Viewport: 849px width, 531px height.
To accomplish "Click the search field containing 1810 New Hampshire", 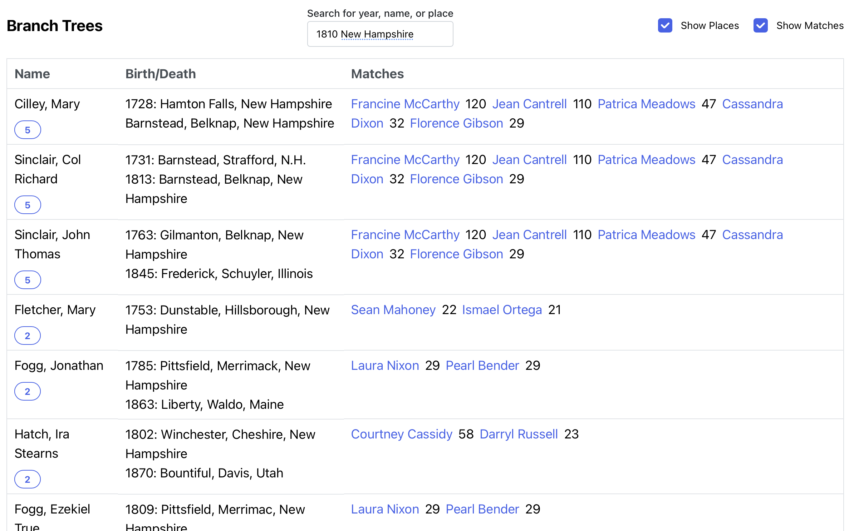I will [380, 34].
